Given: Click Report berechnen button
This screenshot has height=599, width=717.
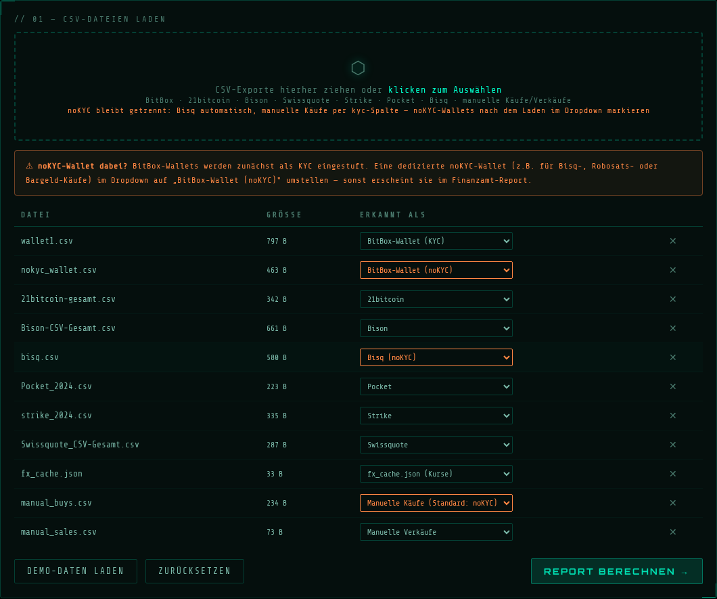Looking at the screenshot, I should (x=616, y=571).
